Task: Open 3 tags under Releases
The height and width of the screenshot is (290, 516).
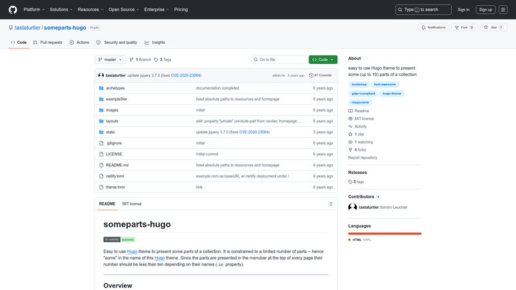Action: point(356,182)
